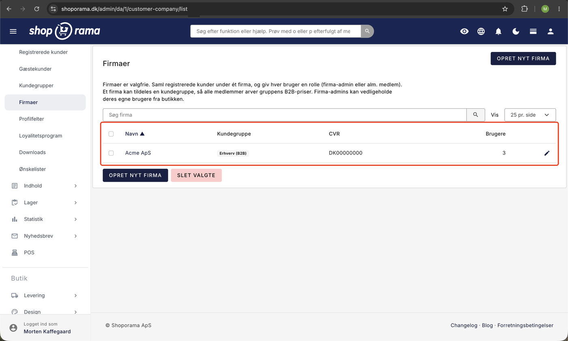This screenshot has height=341, width=568.
Task: Click top-right OPRET NYT FIRMA button
Action: point(523,58)
